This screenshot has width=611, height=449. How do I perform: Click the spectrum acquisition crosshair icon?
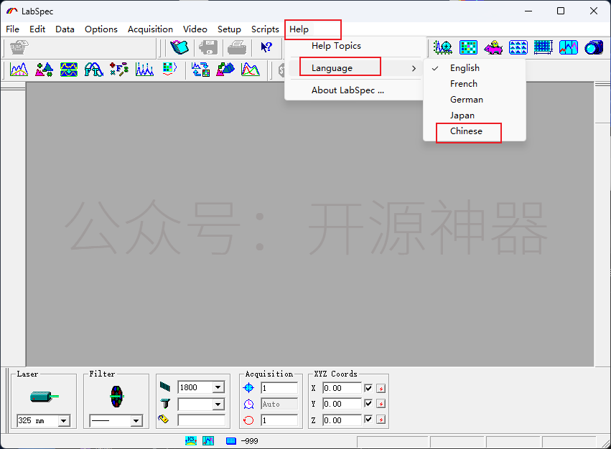(443, 47)
